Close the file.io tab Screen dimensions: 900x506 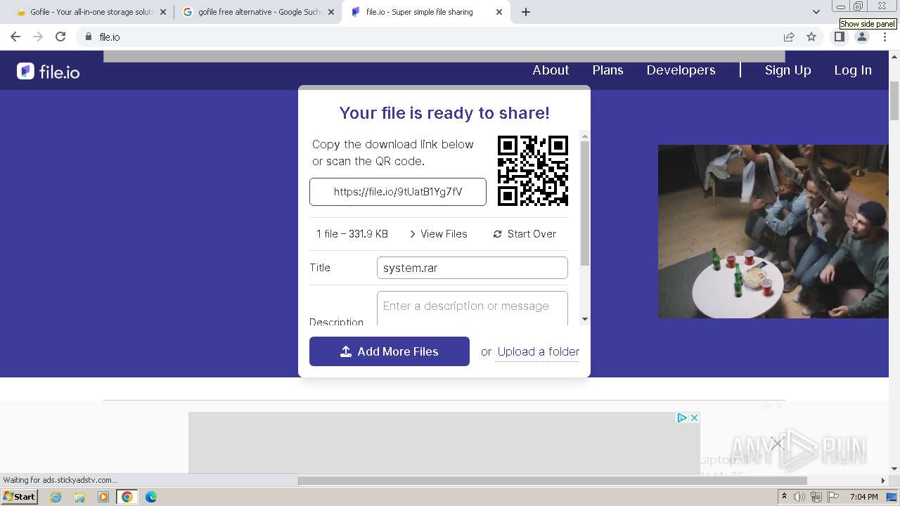click(x=499, y=12)
